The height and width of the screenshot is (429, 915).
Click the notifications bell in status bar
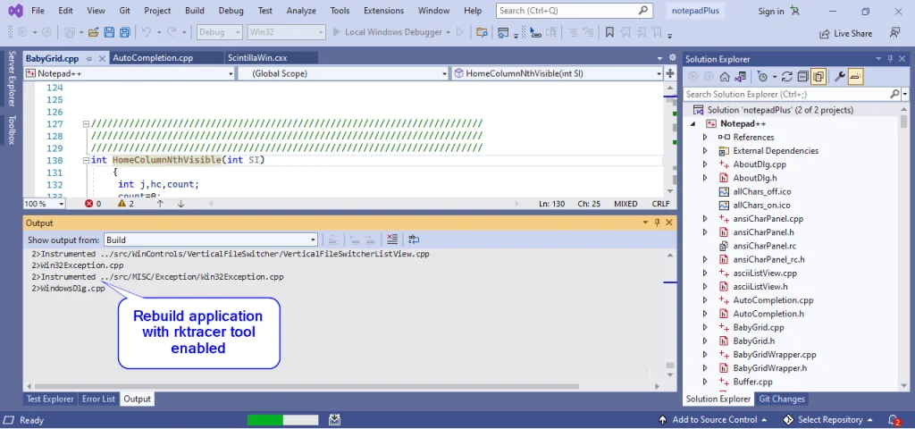pyautogui.click(x=894, y=420)
